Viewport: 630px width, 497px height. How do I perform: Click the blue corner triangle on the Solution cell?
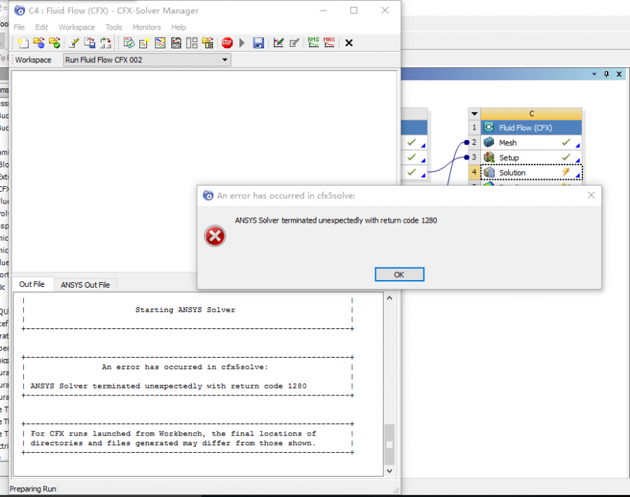point(577,175)
